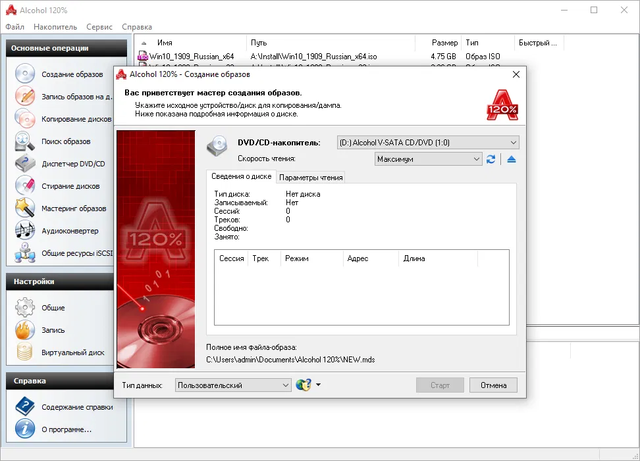Image resolution: width=640 pixels, height=461 pixels.
Task: Click the Создание образов disc icon in sidebar
Action: 25,74
